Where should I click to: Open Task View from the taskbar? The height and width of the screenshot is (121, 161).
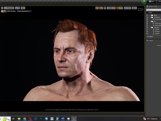(13, 119)
